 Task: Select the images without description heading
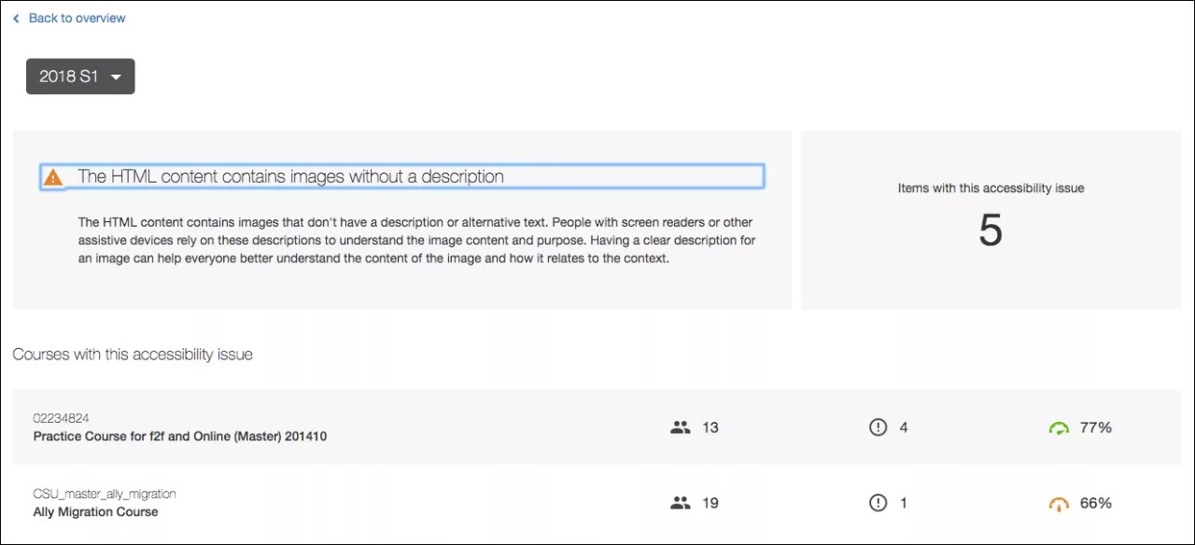(290, 176)
